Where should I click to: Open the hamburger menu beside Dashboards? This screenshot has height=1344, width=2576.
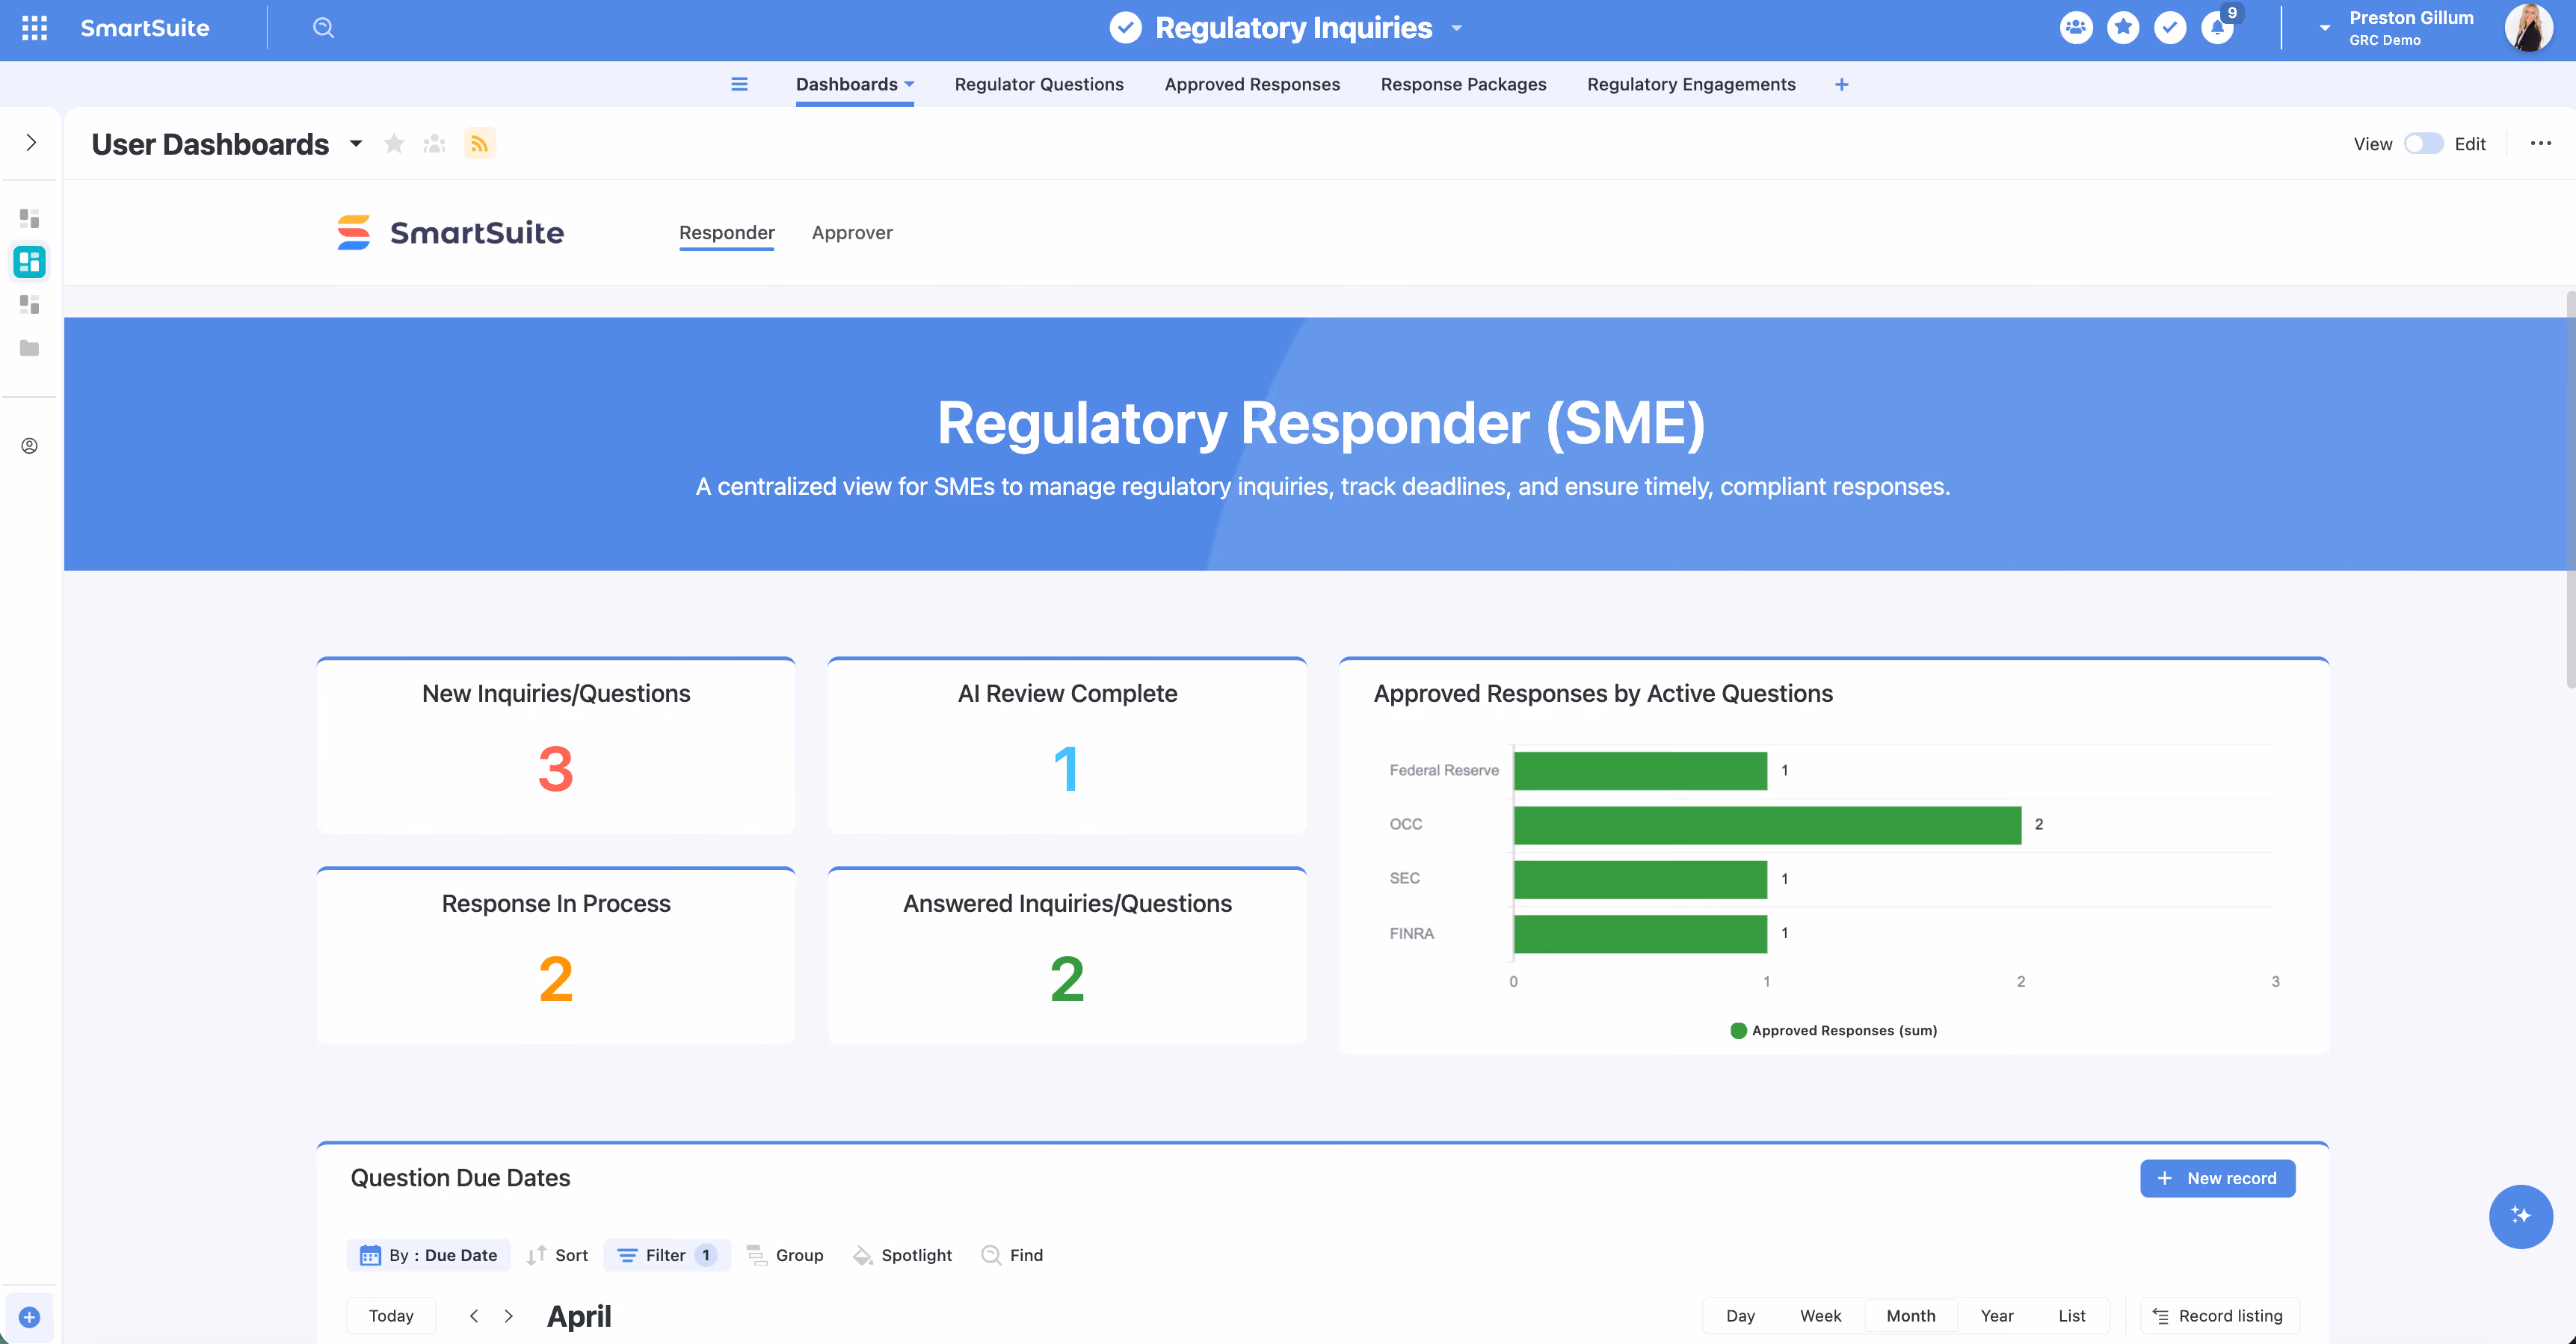tap(739, 84)
